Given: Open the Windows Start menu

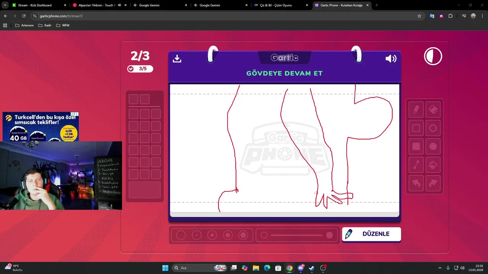Looking at the screenshot, I should pos(165,268).
